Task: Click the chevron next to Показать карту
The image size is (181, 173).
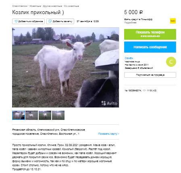Action: click(119, 134)
